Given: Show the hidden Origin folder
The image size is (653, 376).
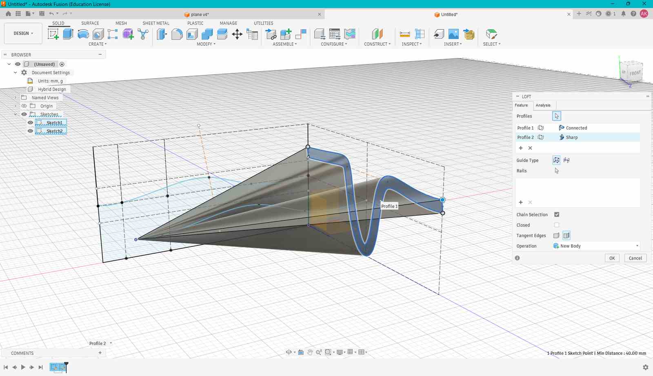Looking at the screenshot, I should [x=24, y=106].
